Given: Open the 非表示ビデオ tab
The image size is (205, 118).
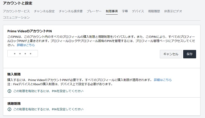Looking at the screenshot, I should [173, 11].
